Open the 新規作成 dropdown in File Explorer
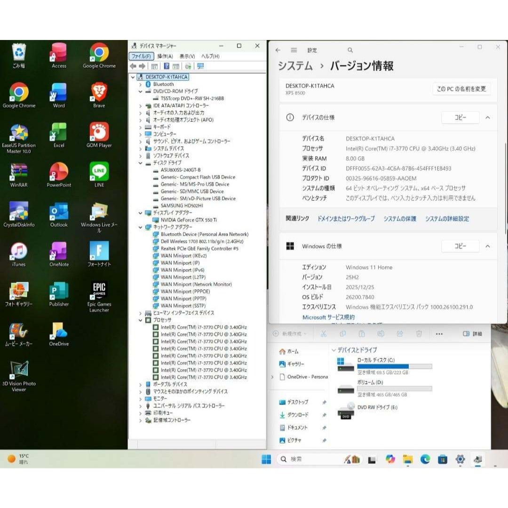 (293, 333)
